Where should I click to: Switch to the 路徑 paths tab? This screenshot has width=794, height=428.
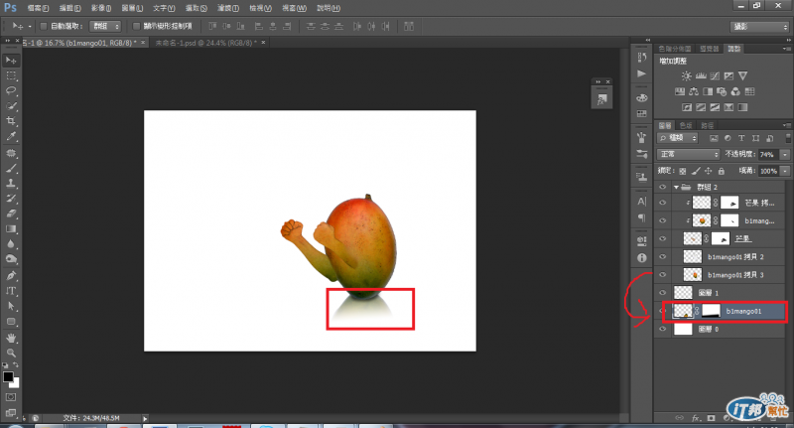pyautogui.click(x=707, y=125)
